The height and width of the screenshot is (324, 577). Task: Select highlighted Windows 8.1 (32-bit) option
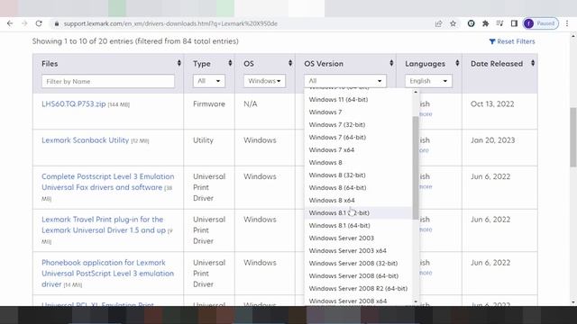click(358, 213)
